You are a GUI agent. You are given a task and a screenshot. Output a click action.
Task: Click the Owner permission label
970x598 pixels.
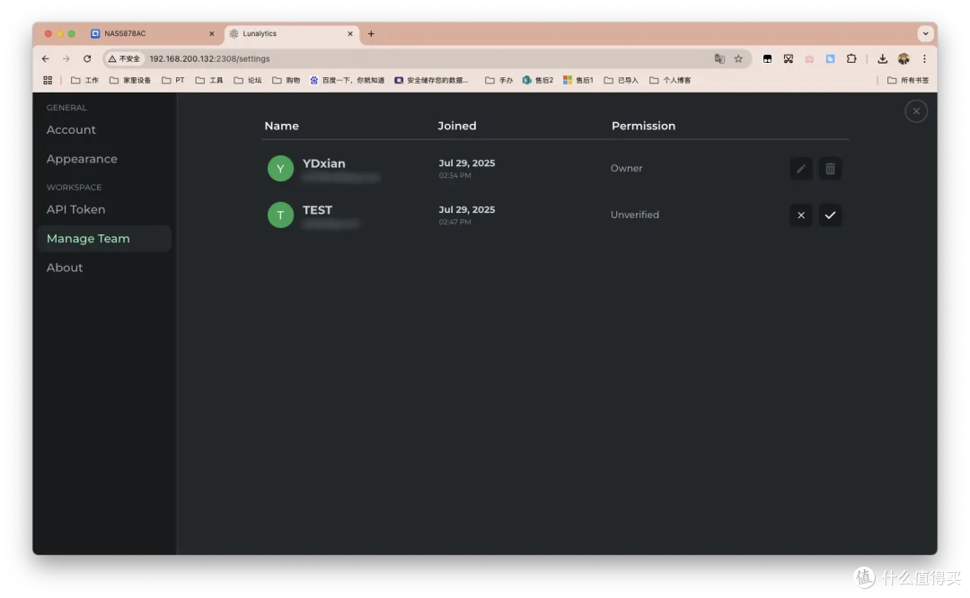tap(626, 168)
